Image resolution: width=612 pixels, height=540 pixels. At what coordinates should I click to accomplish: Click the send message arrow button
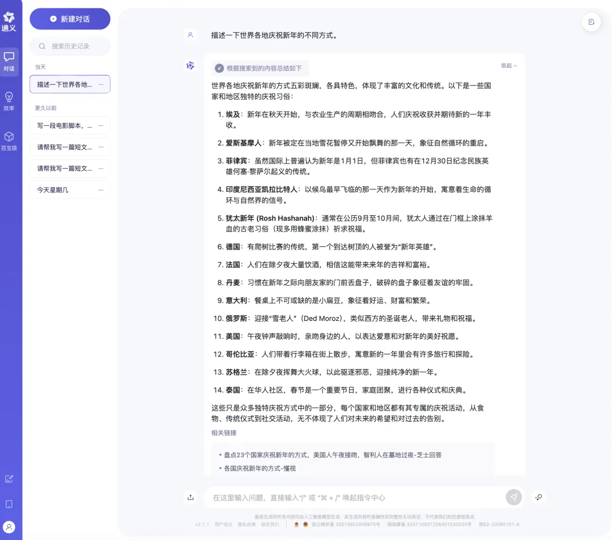tap(513, 497)
